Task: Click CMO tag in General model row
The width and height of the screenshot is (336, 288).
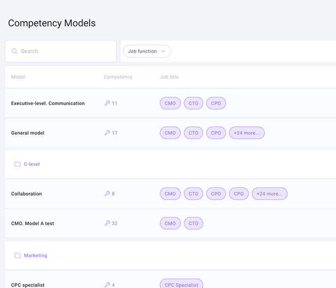Action: click(x=170, y=133)
